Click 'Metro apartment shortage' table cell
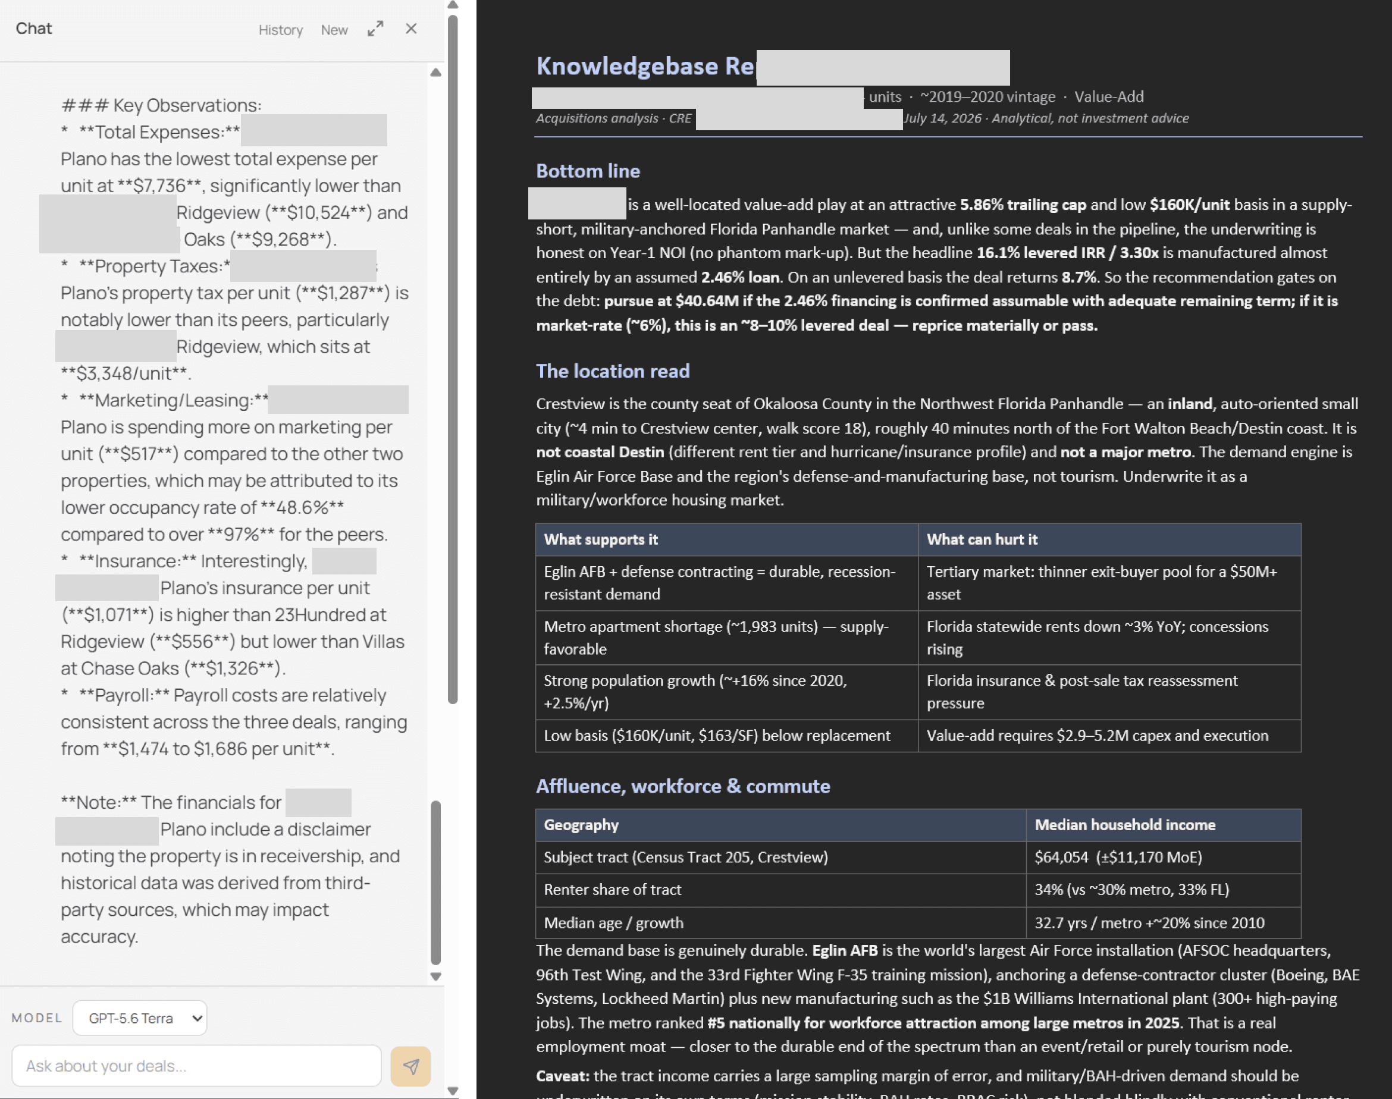 coord(726,638)
